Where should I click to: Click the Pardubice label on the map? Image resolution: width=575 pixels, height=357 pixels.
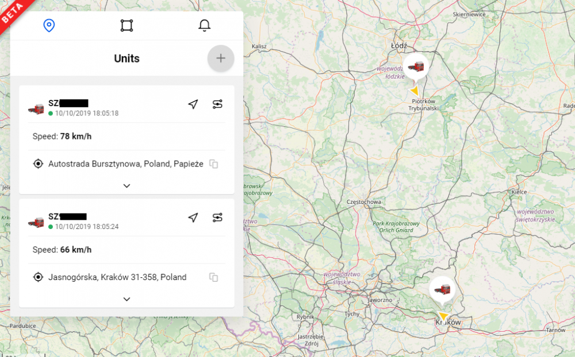point(23,325)
